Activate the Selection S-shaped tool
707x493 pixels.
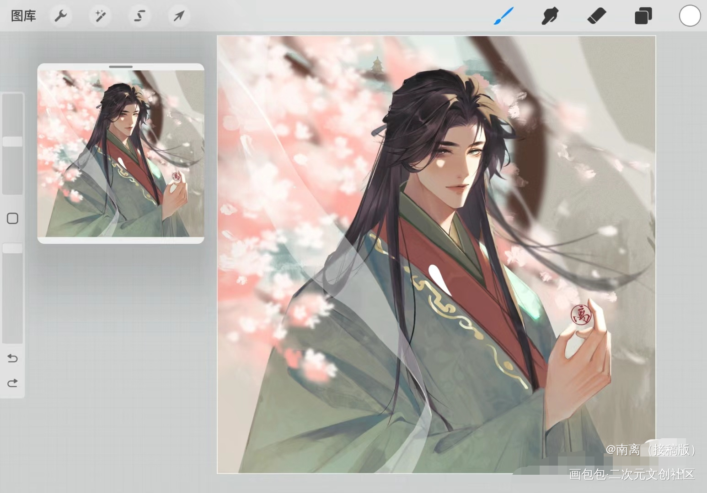coord(139,16)
